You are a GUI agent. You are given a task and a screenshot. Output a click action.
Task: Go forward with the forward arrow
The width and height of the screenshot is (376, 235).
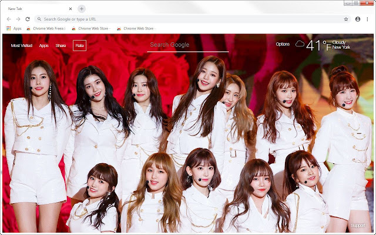18,19
